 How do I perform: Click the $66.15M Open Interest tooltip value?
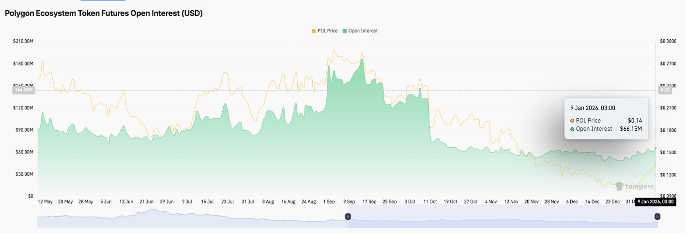pos(631,129)
